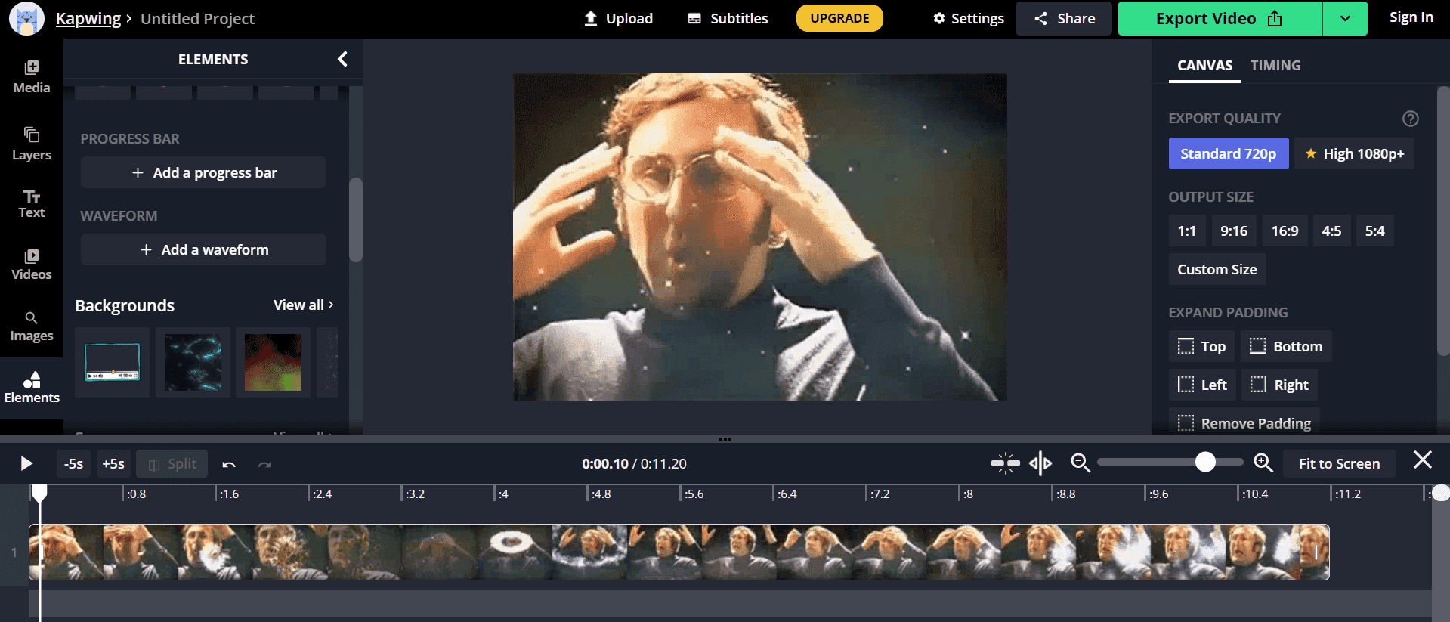The width and height of the screenshot is (1450, 622).
Task: Jump back 5 seconds
Action: click(x=73, y=463)
